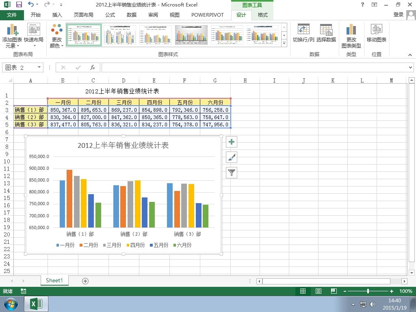Screen dimensions: 416x312
Task: Switch to Page Layout (页面布局) tab
Action: [83, 15]
